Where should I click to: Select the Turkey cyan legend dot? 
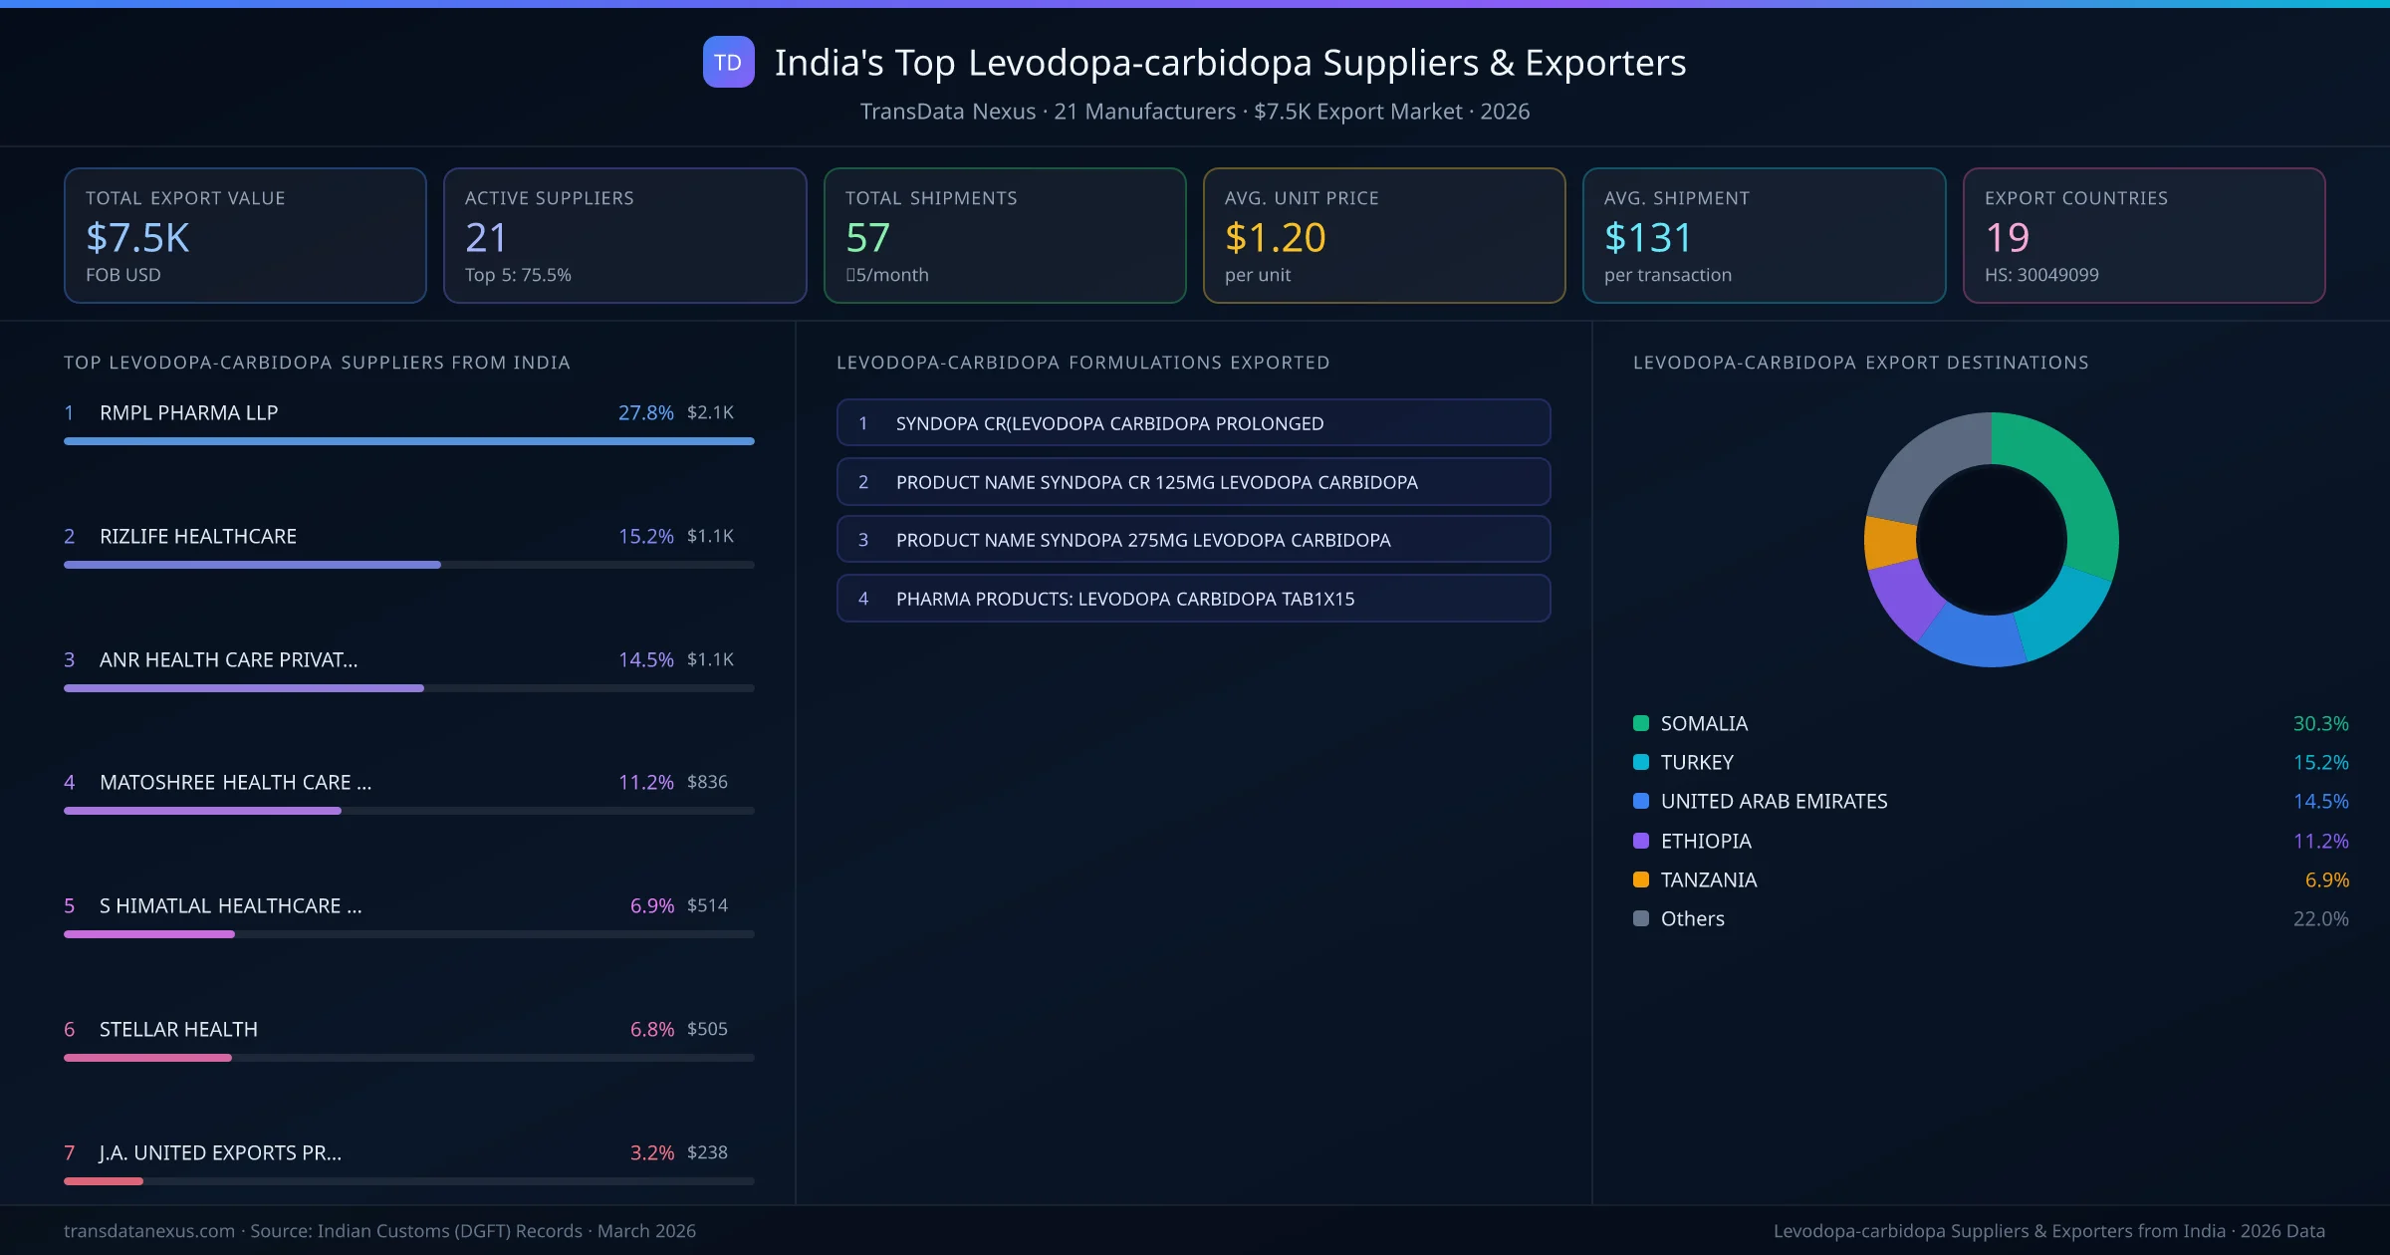[x=1639, y=762]
